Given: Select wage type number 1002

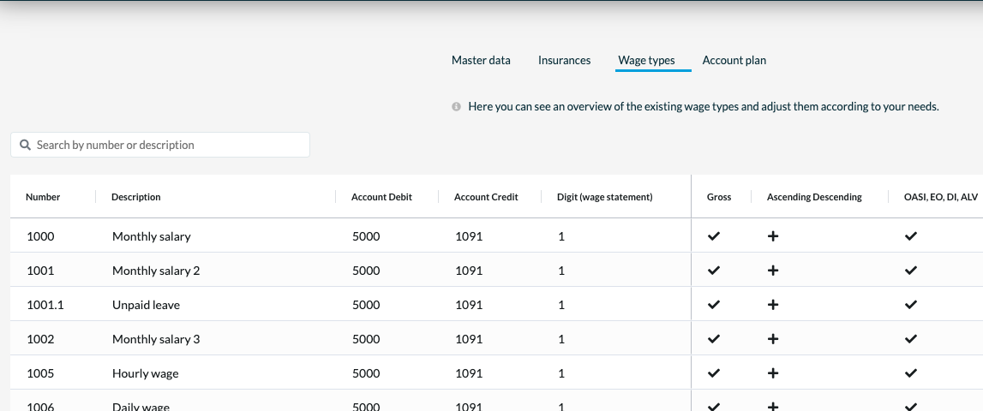Looking at the screenshot, I should [x=41, y=339].
